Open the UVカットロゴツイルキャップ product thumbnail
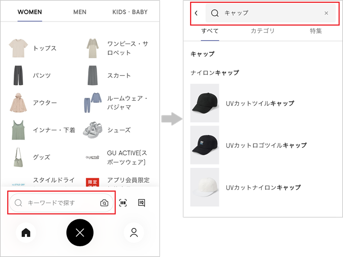Screen dimensions: 343x257 205,145
